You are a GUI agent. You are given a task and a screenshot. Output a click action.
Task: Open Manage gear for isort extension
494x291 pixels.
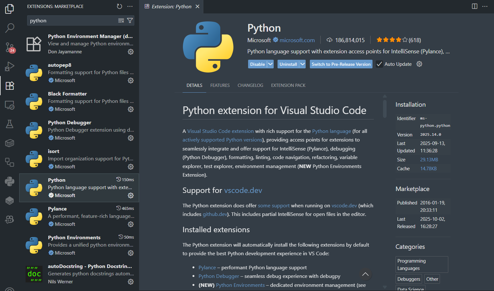click(131, 167)
